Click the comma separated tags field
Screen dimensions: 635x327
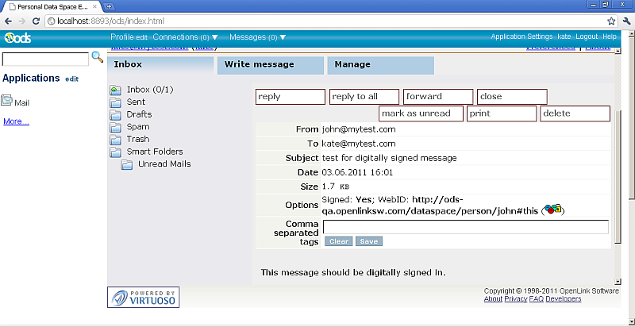(465, 227)
